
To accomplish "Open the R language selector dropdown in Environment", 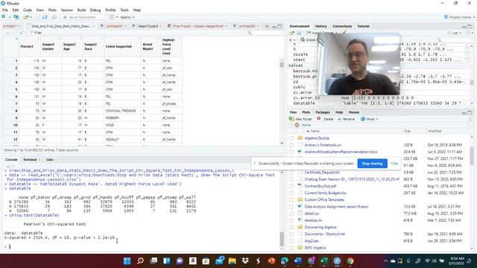I will [x=291, y=39].
